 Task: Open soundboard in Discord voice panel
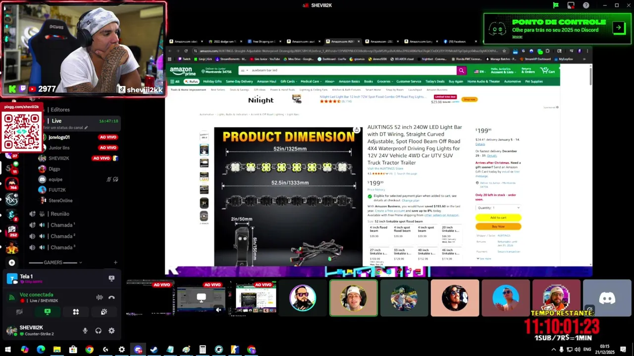click(x=104, y=312)
